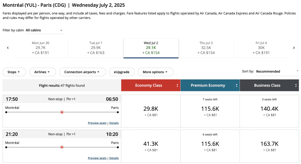Screen dimensions: 301x164
Task: Expand the Connection airports filter
Action: coord(82,72)
